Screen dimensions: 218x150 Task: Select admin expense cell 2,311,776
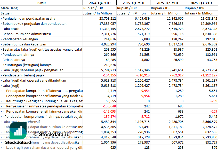click(108, 34)
